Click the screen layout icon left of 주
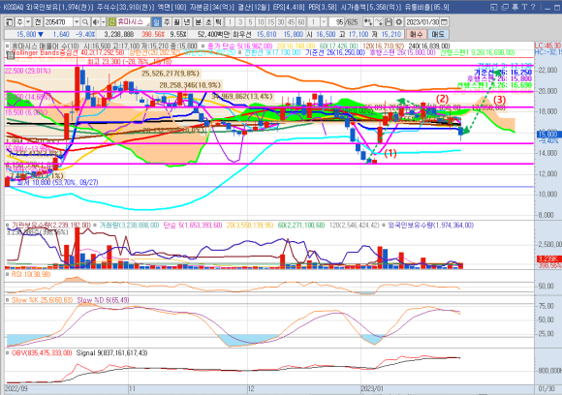The image size is (562, 395). pyautogui.click(x=10, y=22)
